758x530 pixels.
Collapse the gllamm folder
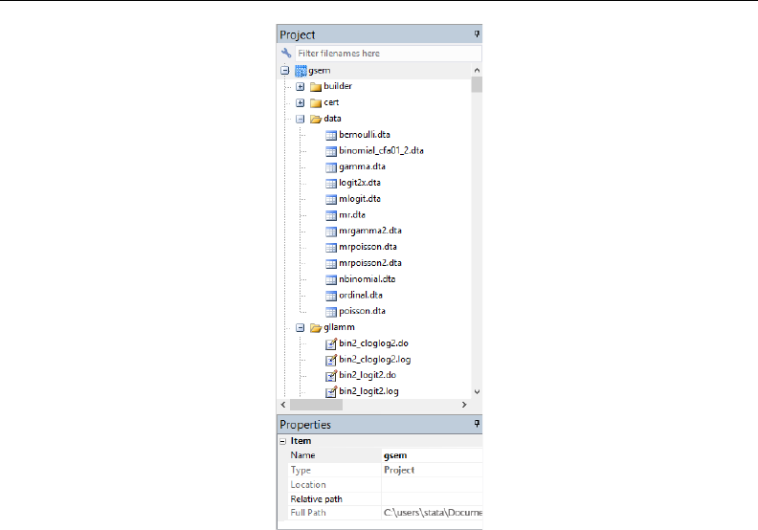click(x=301, y=327)
